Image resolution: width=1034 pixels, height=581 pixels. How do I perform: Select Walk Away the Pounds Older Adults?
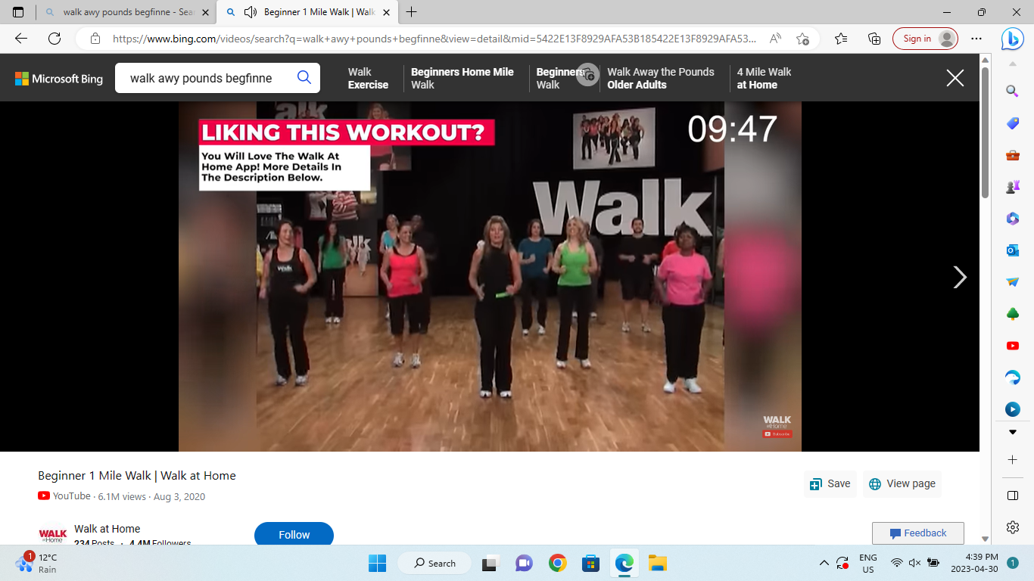pyautogui.click(x=661, y=78)
